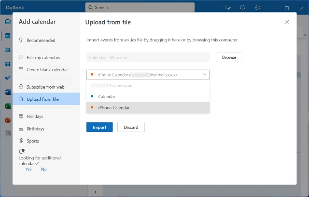Open the People contacts icon

[x=8, y=50]
